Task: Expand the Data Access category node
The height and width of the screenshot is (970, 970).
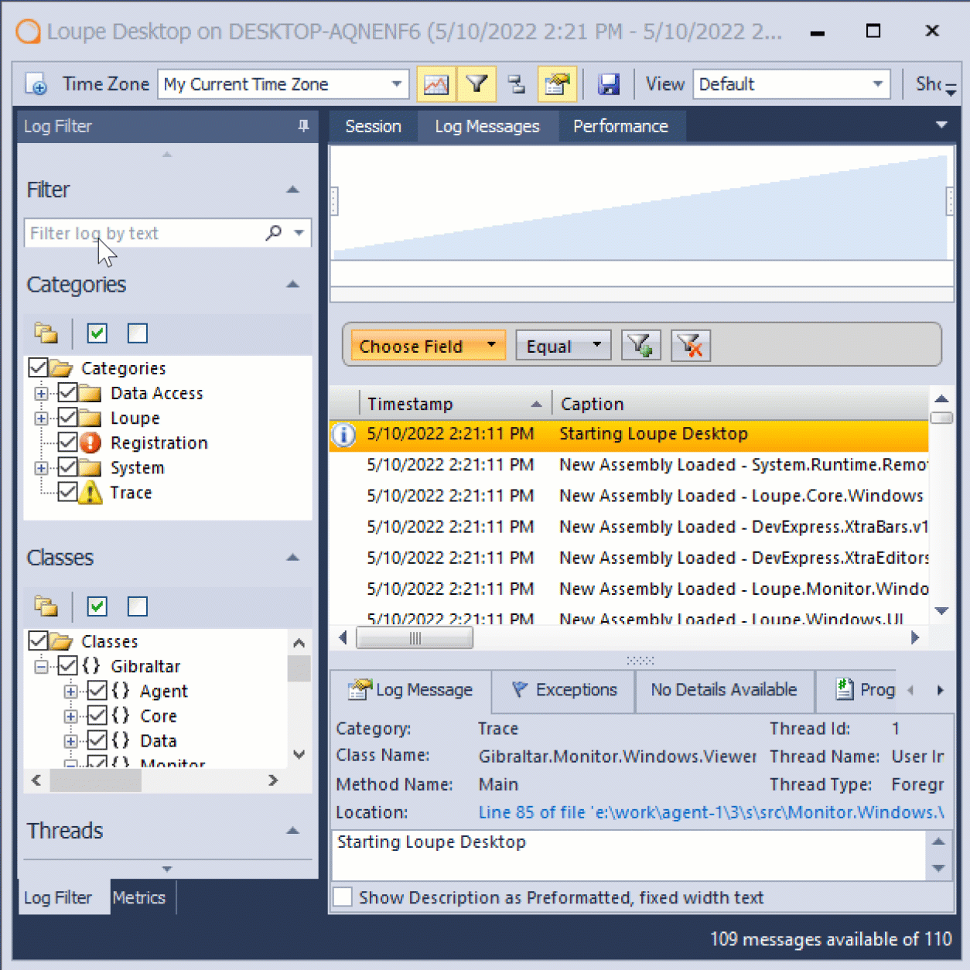Action: coord(41,394)
